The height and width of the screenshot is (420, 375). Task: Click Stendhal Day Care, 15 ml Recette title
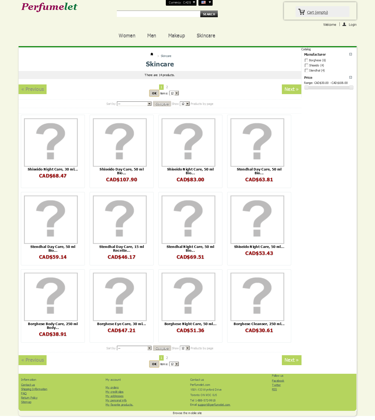[122, 249]
